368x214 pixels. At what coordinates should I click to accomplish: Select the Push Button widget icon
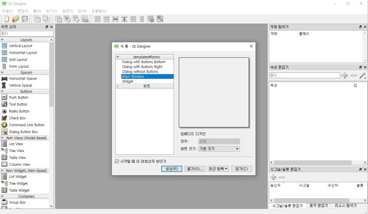[4, 97]
